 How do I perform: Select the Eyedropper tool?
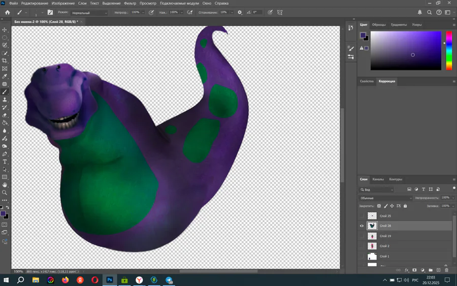click(5, 76)
